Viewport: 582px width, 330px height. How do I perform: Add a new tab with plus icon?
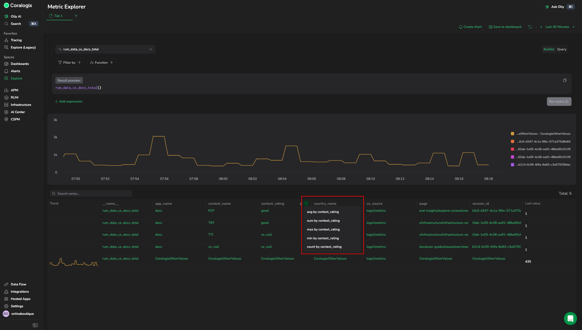pos(76,16)
